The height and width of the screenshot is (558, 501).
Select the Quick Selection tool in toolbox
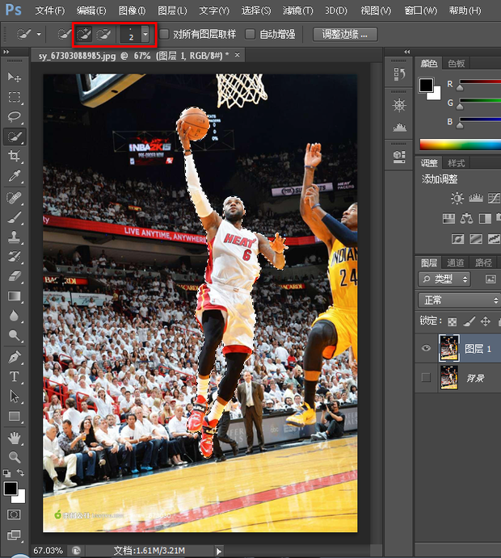point(15,136)
